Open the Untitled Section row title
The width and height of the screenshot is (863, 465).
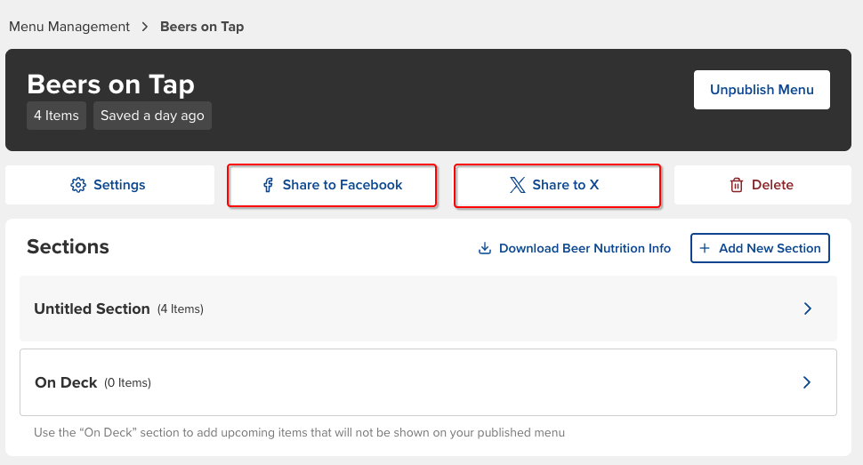[x=92, y=309]
